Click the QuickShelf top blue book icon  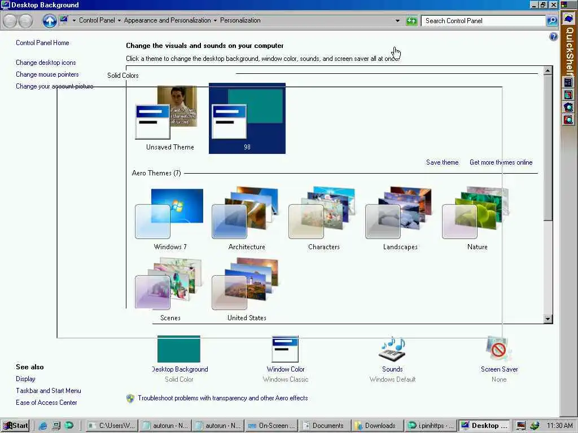pyautogui.click(x=568, y=19)
